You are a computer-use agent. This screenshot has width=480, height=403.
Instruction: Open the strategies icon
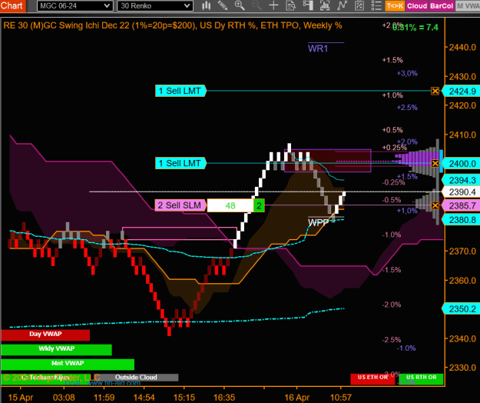(x=359, y=5)
